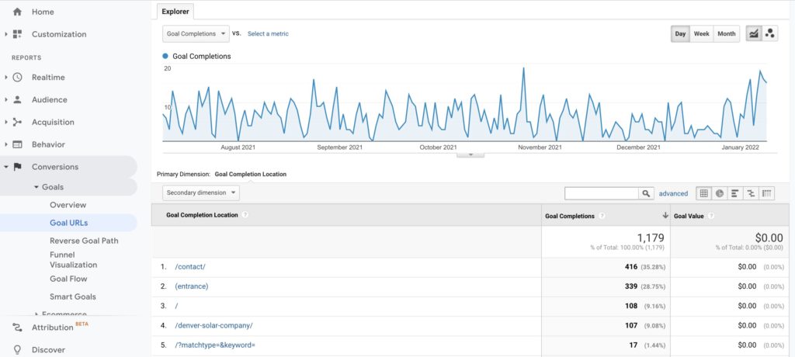Switch to line chart view icon
795x357 pixels.
click(x=754, y=33)
